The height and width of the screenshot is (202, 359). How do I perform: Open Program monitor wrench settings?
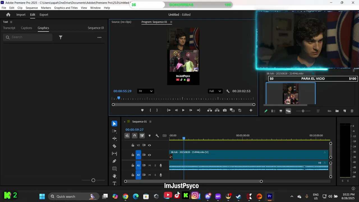coord(228,91)
